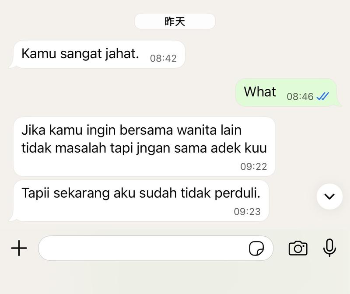350x294 pixels.
Task: Tap the 08:42 timestamp on first message
Action: 163,58
